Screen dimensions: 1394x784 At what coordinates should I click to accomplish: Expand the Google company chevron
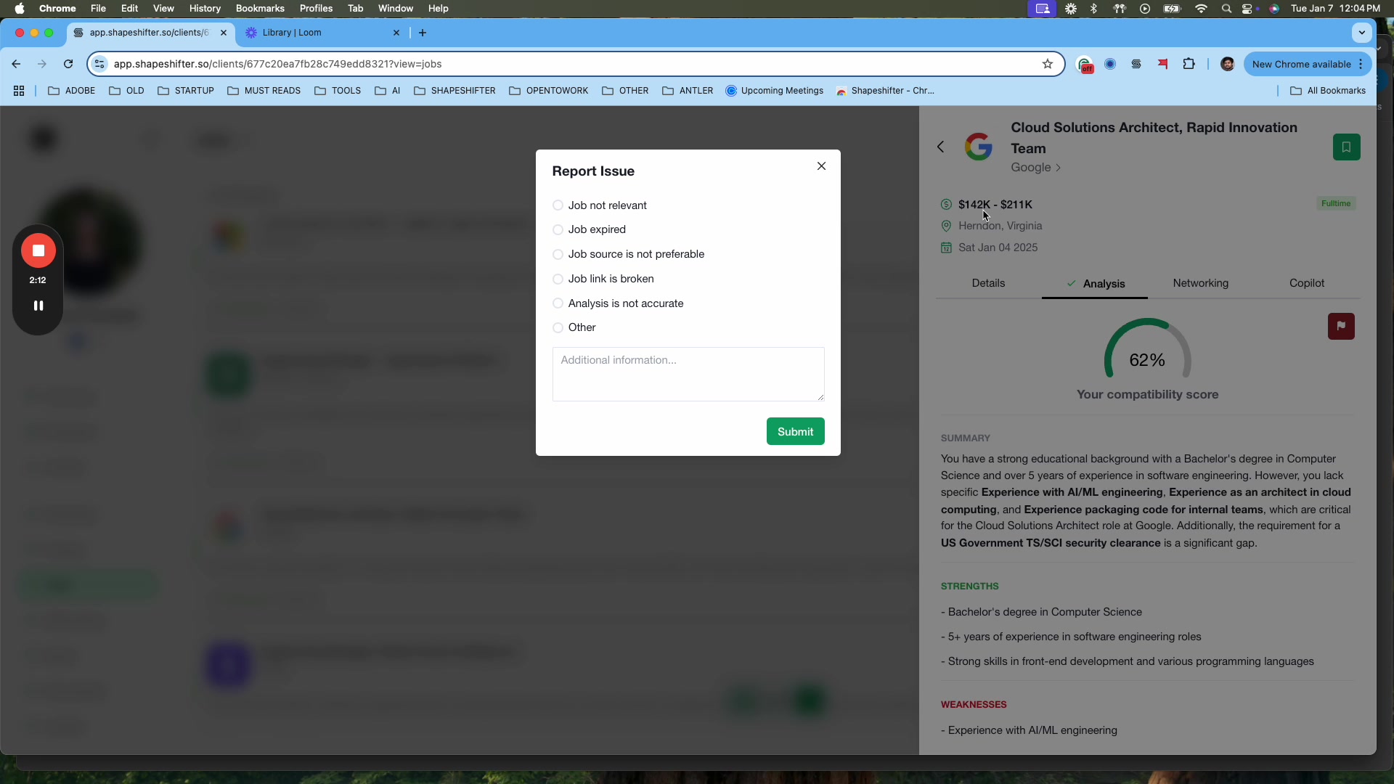point(1057,168)
